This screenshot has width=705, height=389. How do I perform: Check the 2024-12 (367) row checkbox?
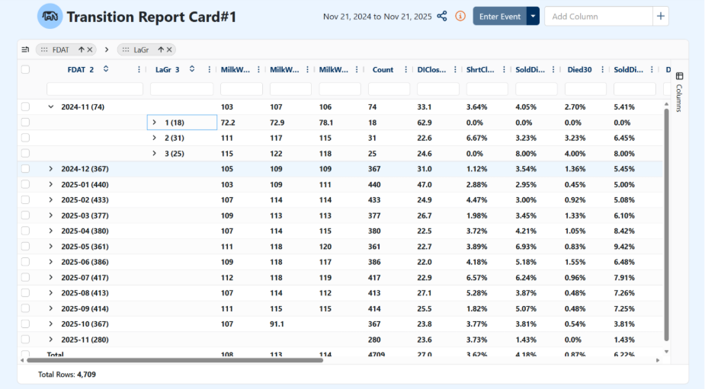tap(25, 168)
